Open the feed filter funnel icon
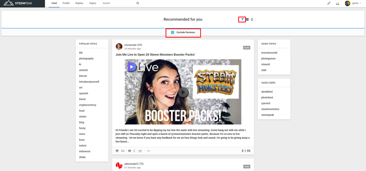Image resolution: width=366 pixels, height=171 pixels. [x=242, y=19]
